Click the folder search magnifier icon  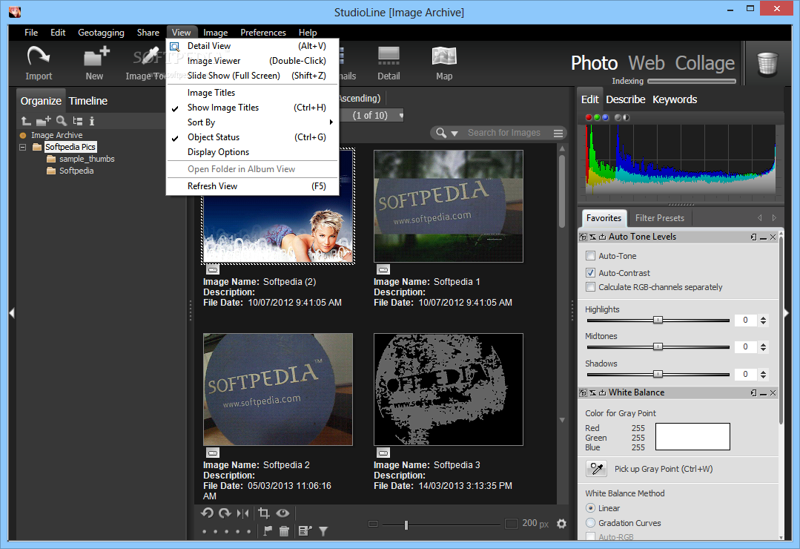pos(62,121)
